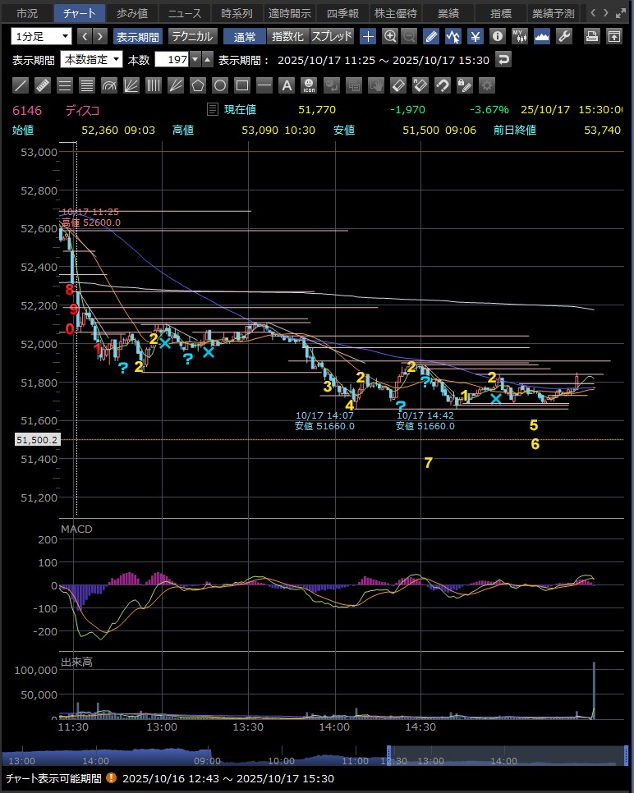Image resolution: width=634 pixels, height=793 pixels.
Task: Click the print chart icon
Action: coord(592,36)
